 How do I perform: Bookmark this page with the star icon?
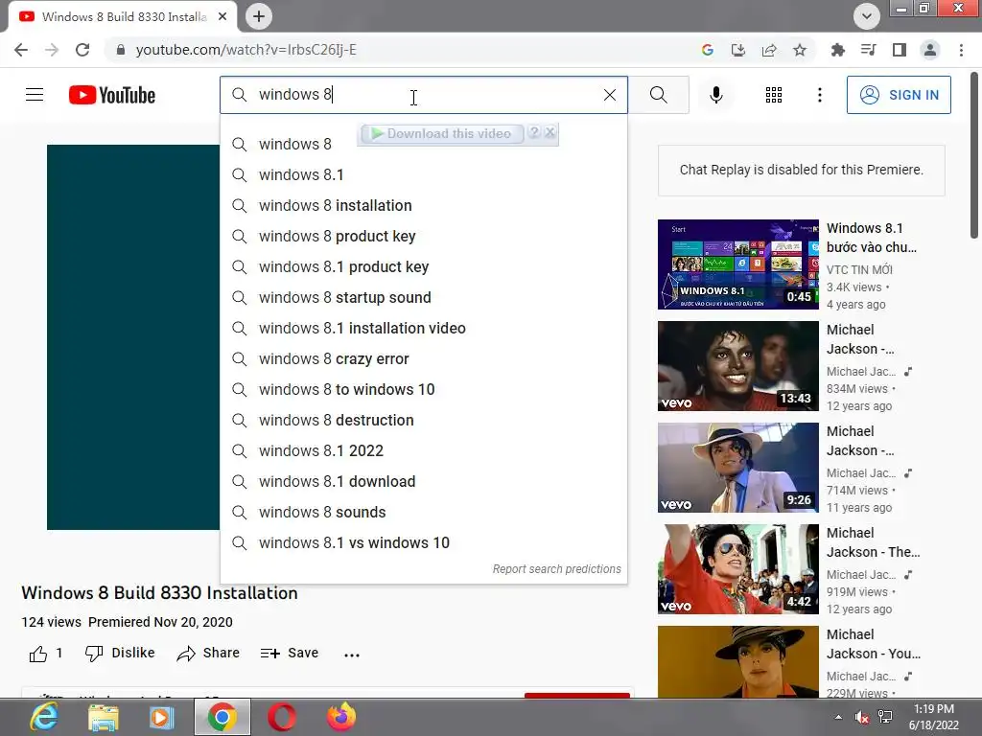pos(800,50)
